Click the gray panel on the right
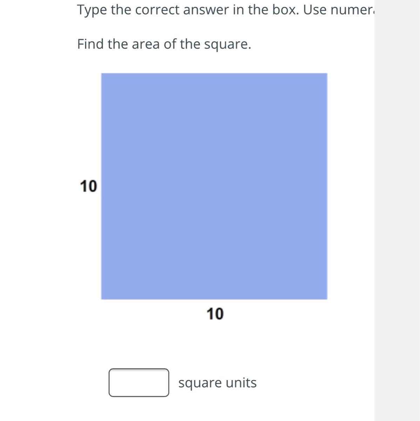 tap(397, 210)
